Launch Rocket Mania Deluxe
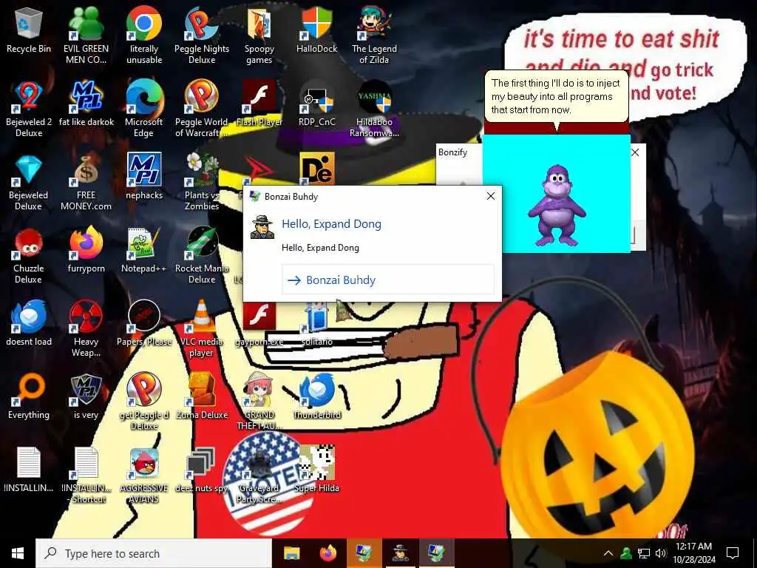 click(x=202, y=255)
